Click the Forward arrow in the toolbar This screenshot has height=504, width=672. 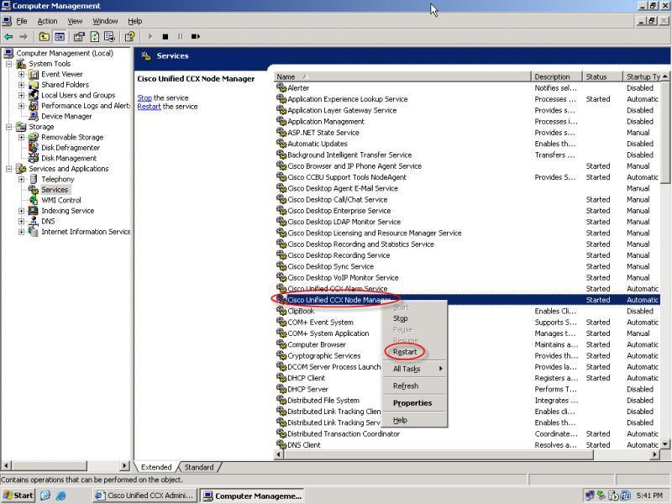click(24, 37)
